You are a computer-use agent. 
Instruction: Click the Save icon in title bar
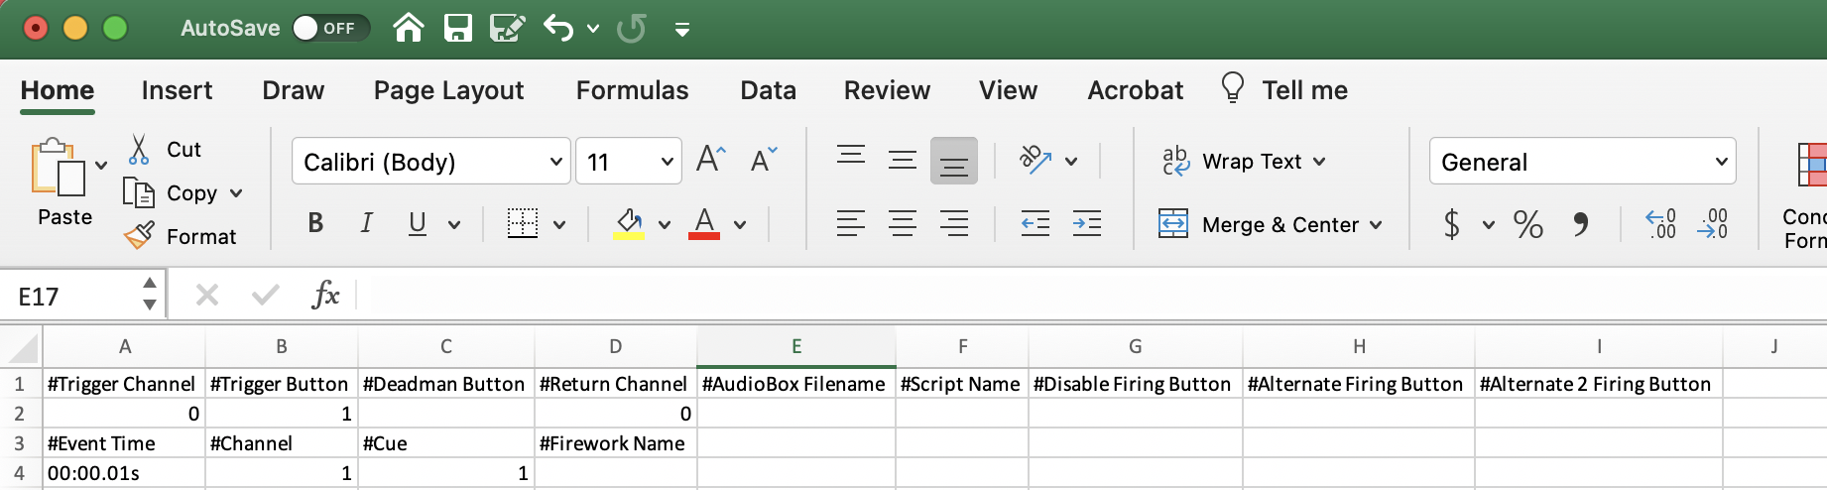pos(457,28)
